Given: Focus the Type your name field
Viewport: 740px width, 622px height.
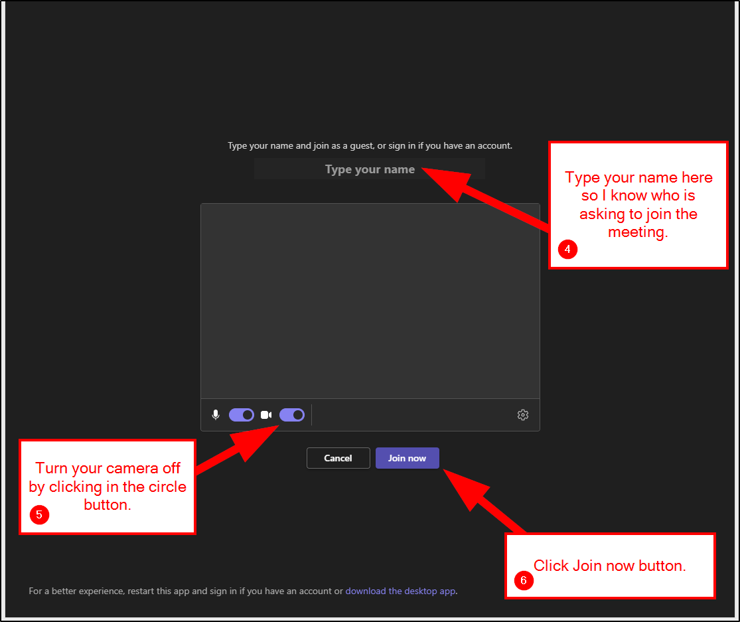Looking at the screenshot, I should coord(370,169).
